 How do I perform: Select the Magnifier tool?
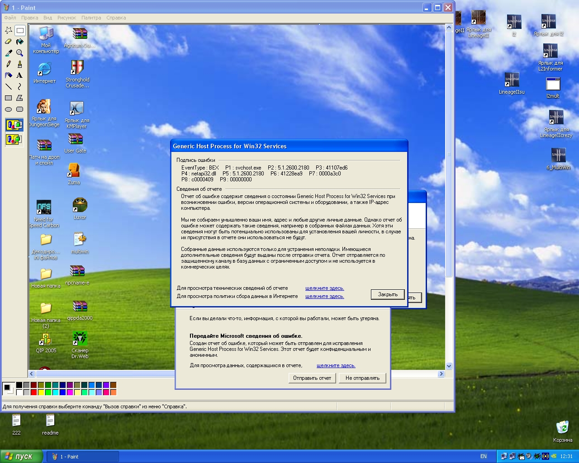point(20,53)
